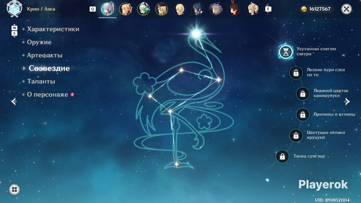Screen dimensions: 361x203
Task: Choose the blonde Traveler portrait
Action: [179, 9]
